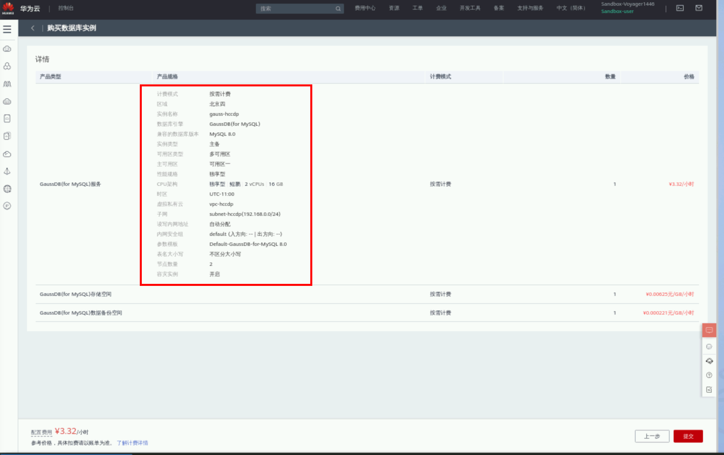Click the 提交 submit button

point(688,436)
